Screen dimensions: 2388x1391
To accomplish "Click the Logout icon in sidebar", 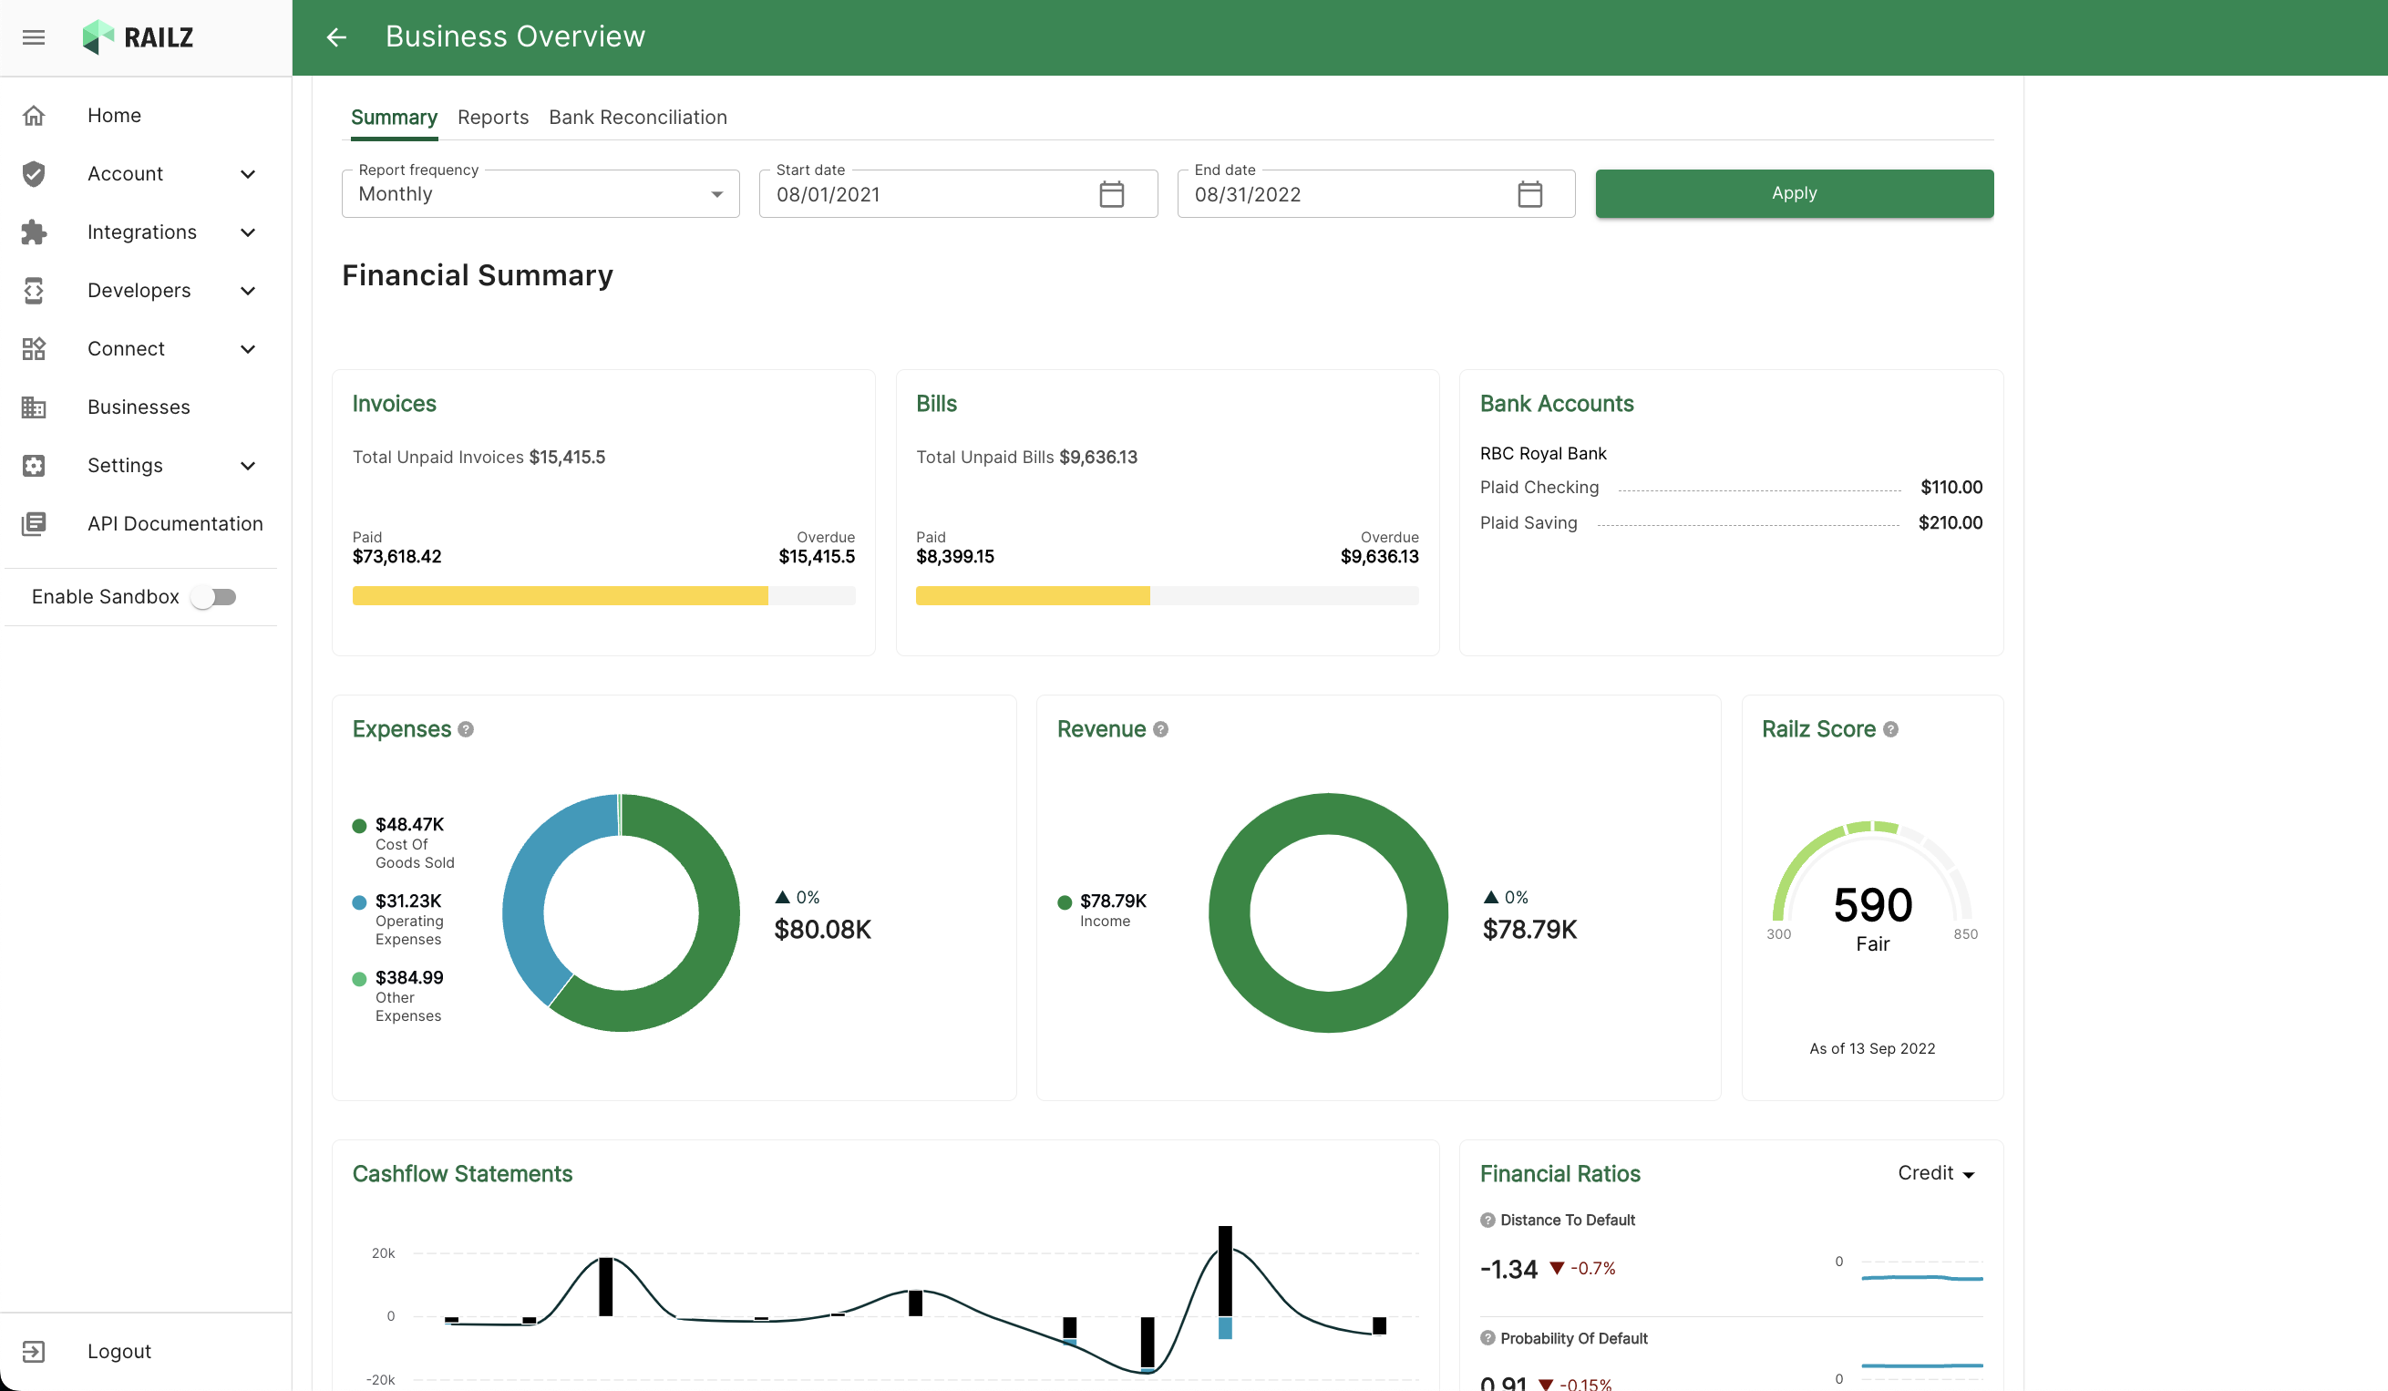I will click(x=34, y=1351).
